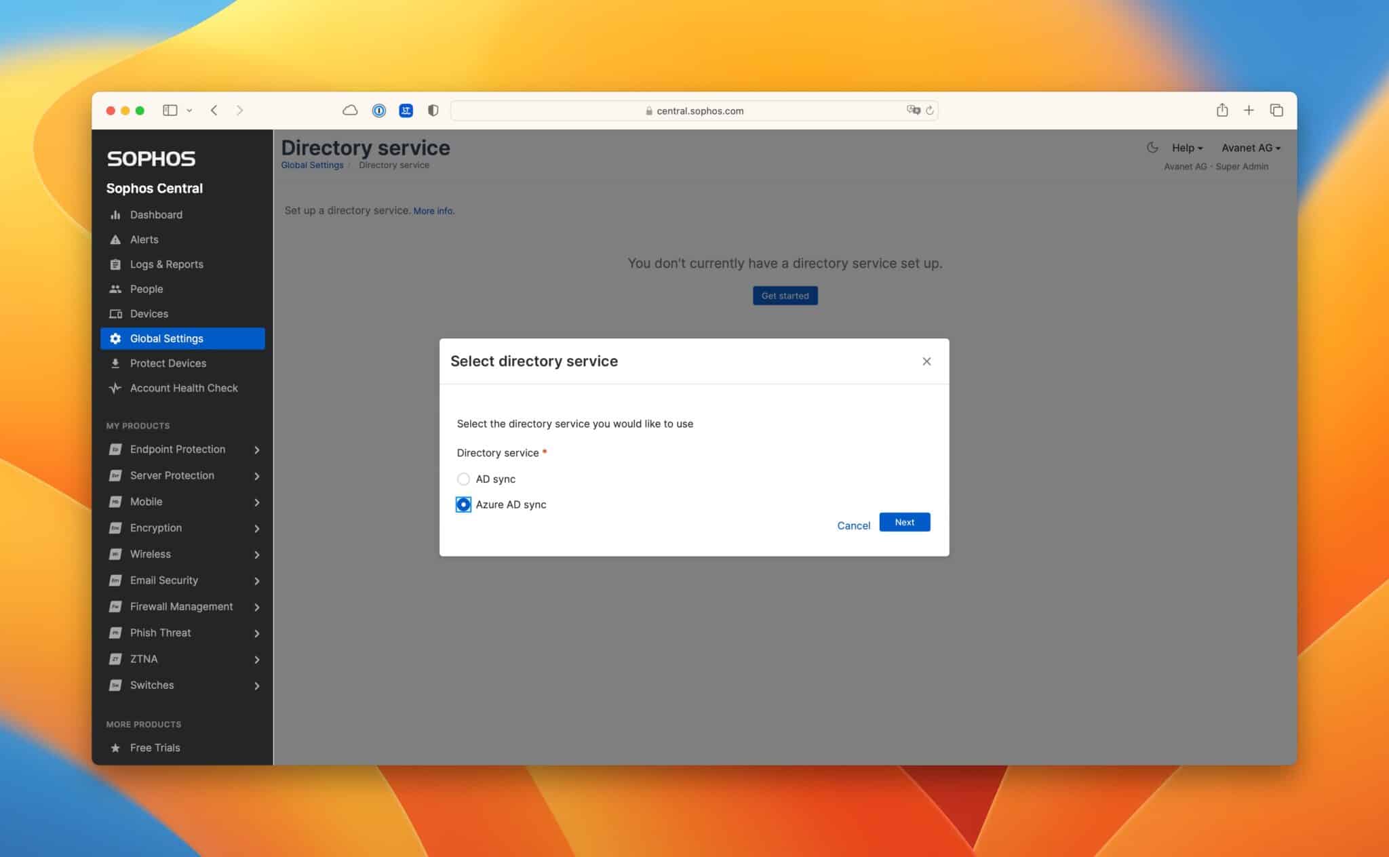Select Alerts in the sidebar
Screen dimensions: 1389x857
[x=144, y=239]
